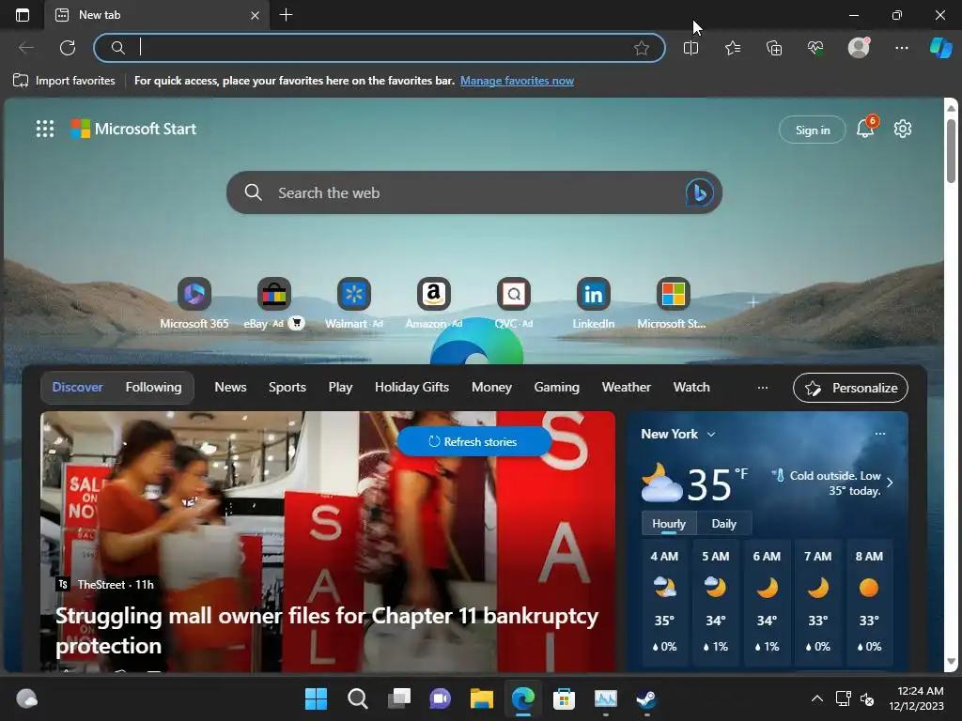Open the Money category
The height and width of the screenshot is (721, 962).
(491, 387)
